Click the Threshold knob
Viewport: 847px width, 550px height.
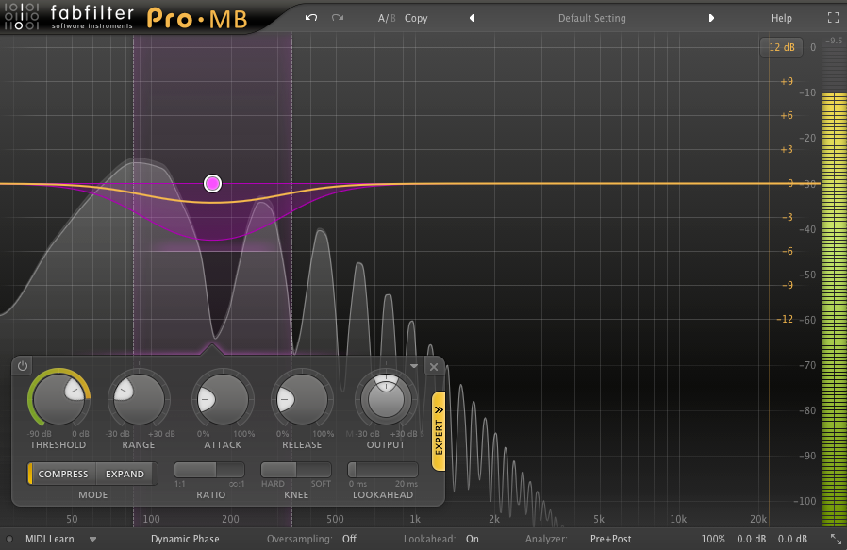coord(58,400)
